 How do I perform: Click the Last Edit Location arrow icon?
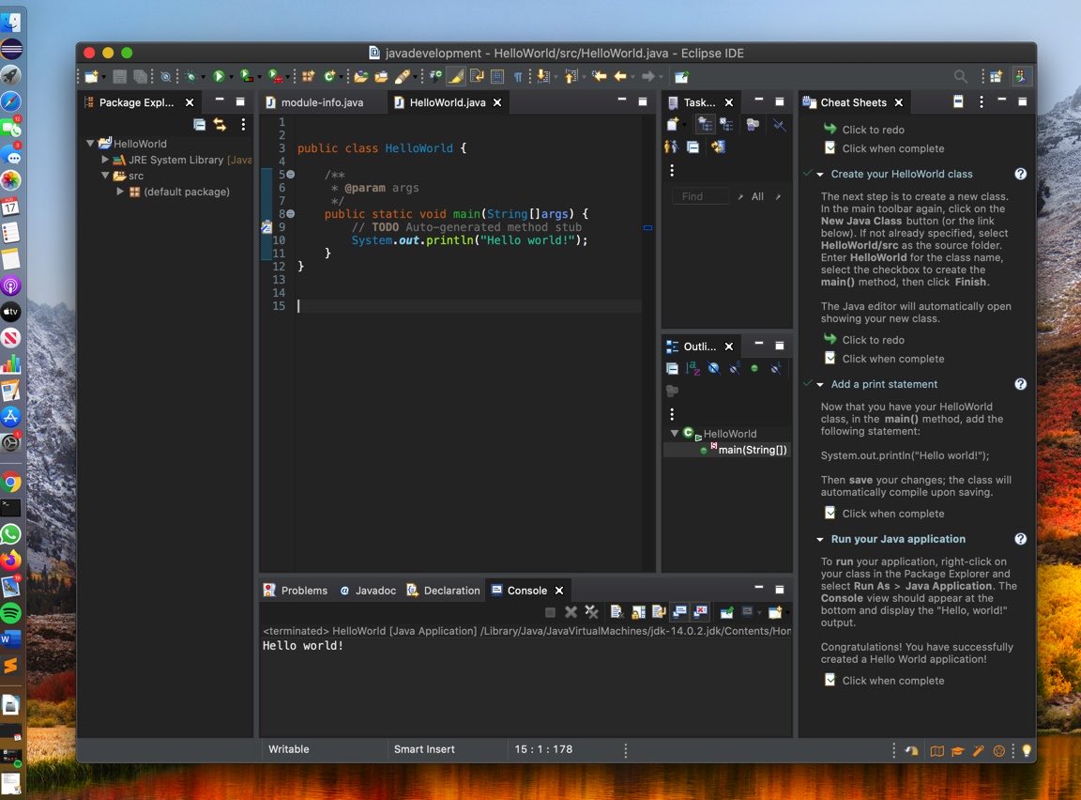point(599,77)
